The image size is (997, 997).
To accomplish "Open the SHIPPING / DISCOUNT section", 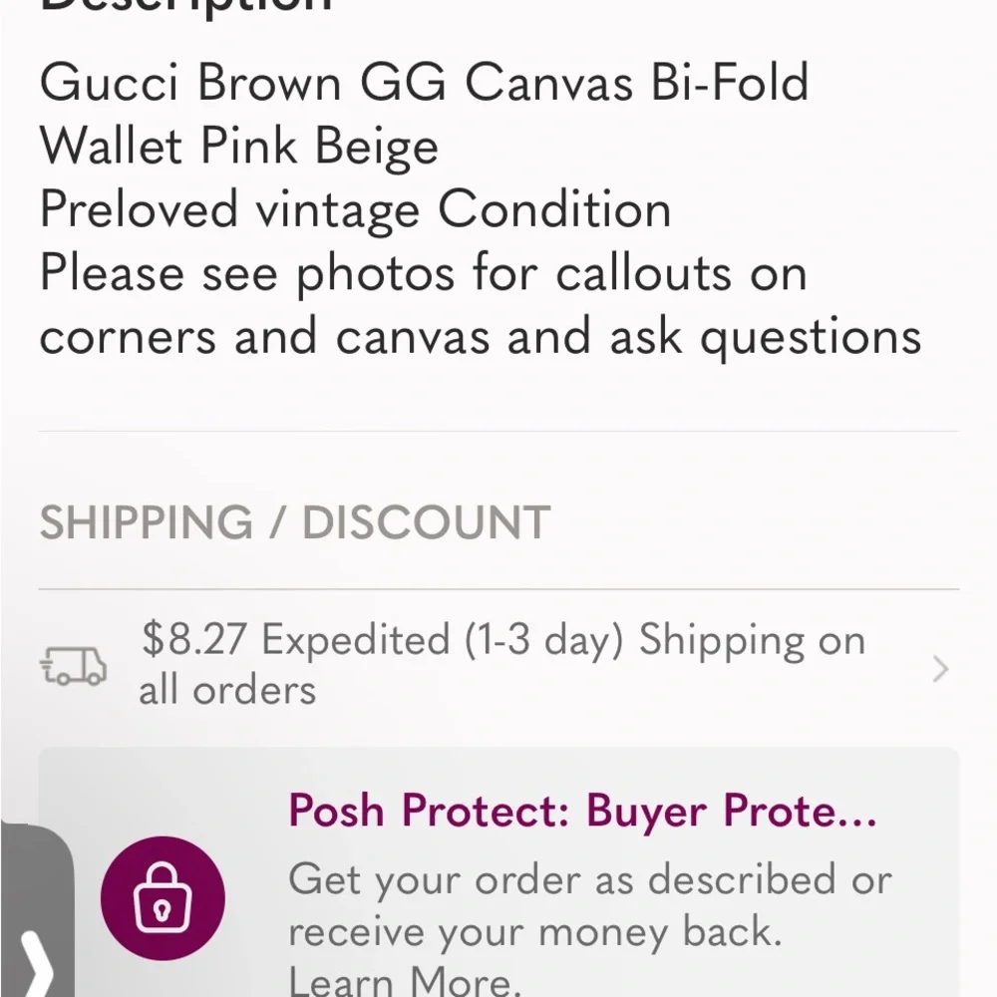I will coord(295,521).
